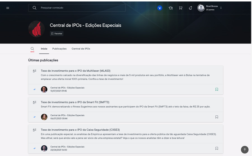Bookmark the Caixa Seguridade publication

click(x=216, y=148)
